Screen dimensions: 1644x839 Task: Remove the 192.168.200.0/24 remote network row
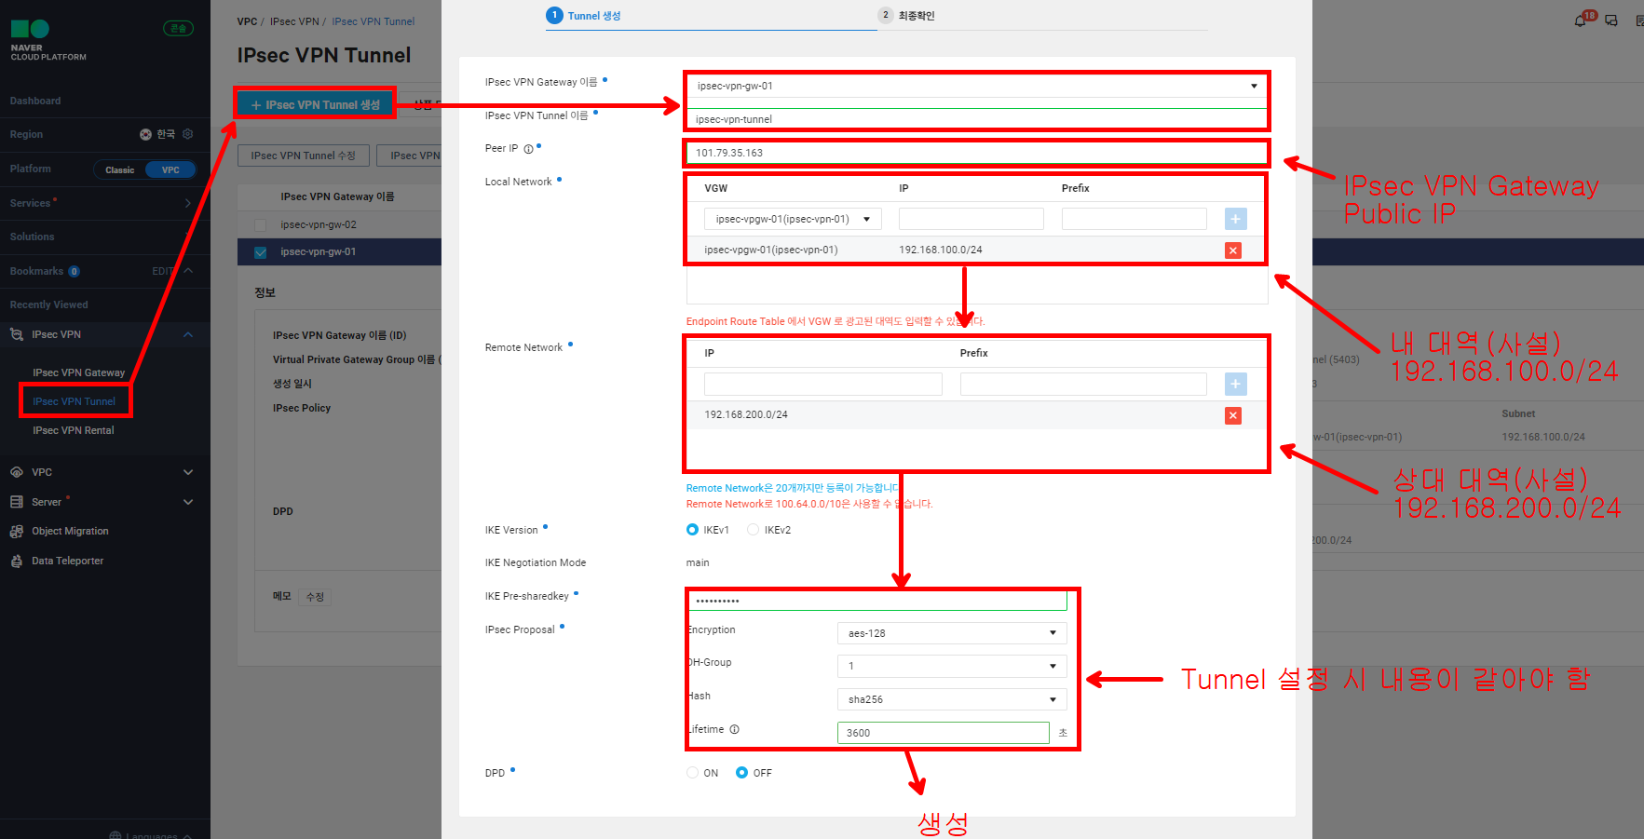1233,415
